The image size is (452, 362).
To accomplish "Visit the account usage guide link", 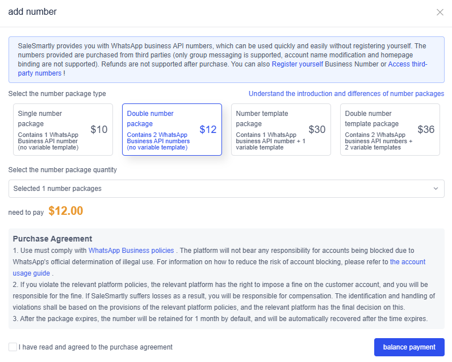I will point(407,262).
